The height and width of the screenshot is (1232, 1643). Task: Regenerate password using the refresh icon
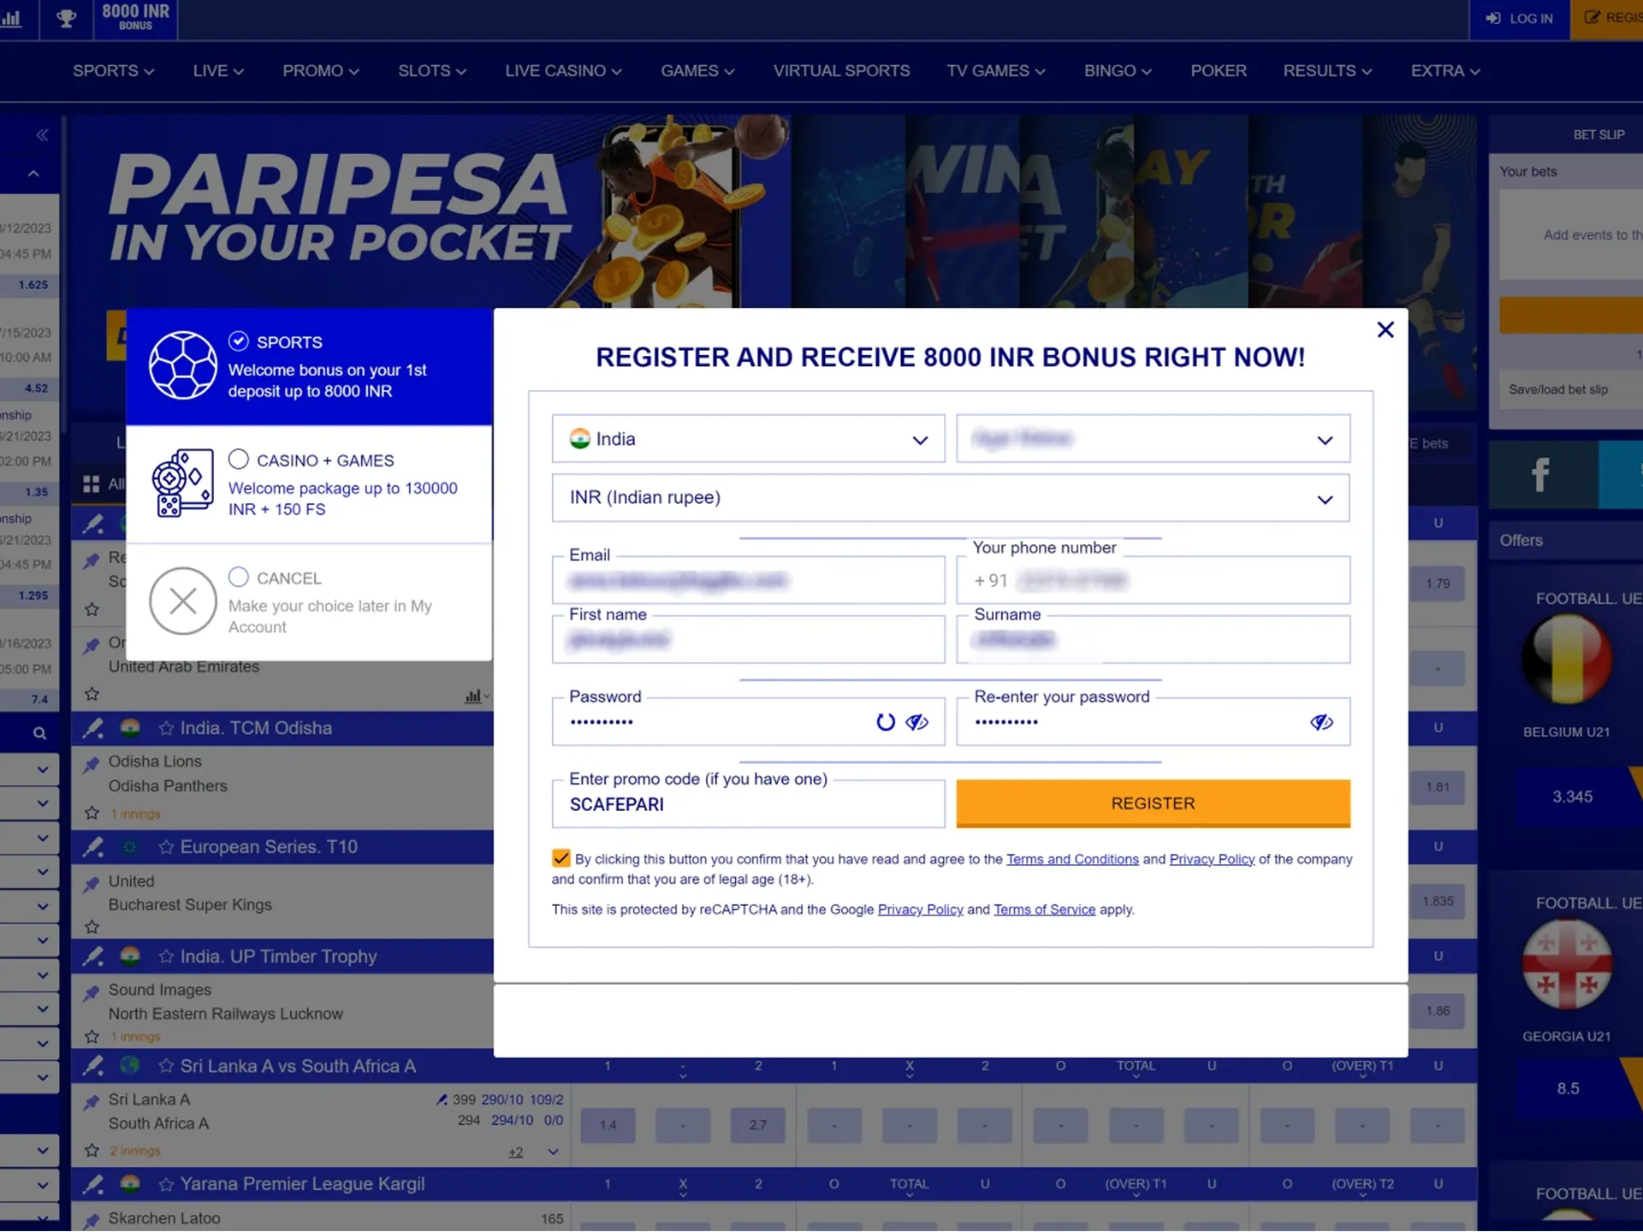[886, 722]
